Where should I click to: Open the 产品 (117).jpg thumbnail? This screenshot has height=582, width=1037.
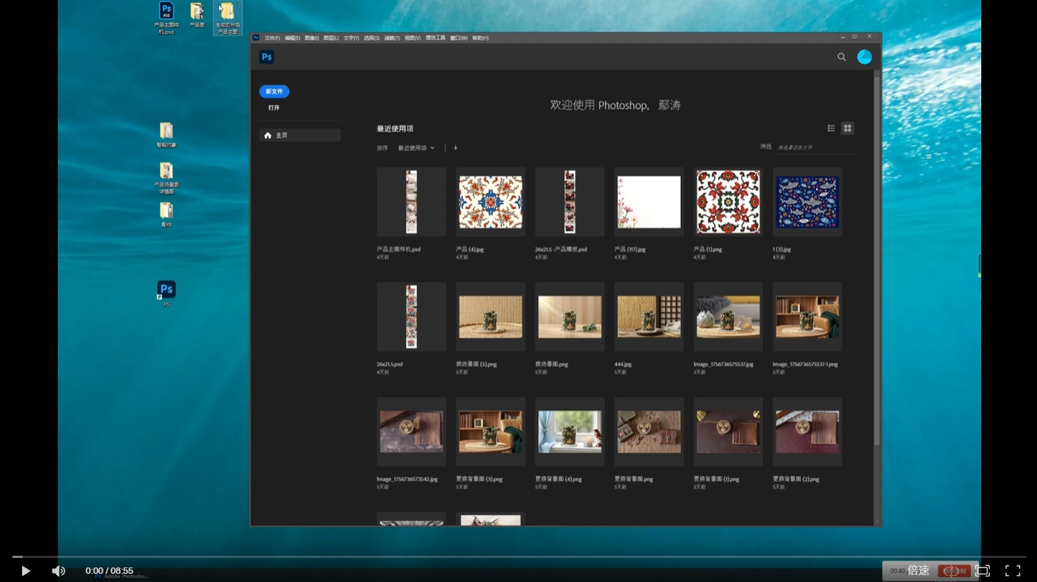pyautogui.click(x=649, y=202)
